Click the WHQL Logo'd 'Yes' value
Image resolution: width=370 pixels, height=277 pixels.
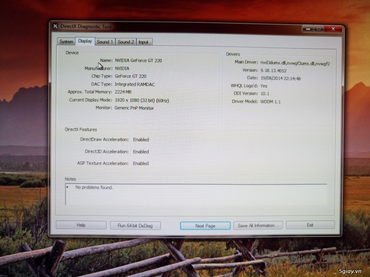pos(263,86)
